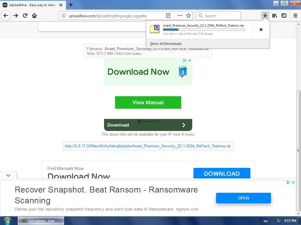Click the Filename Avast_Premium_Security text
The height and width of the screenshot is (225, 301).
[x=148, y=49]
